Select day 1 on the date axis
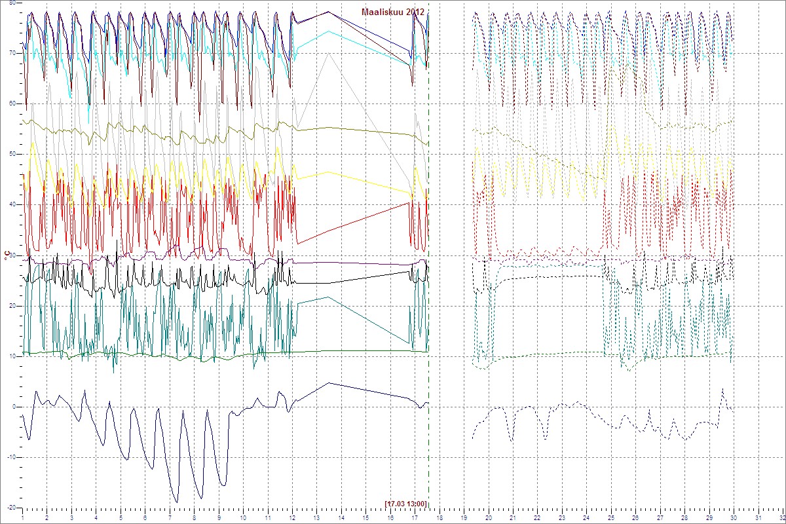The image size is (786, 524). (x=22, y=517)
